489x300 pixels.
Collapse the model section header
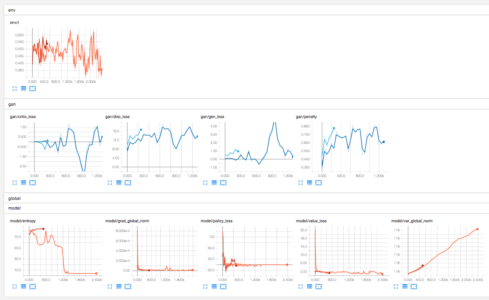[246, 208]
